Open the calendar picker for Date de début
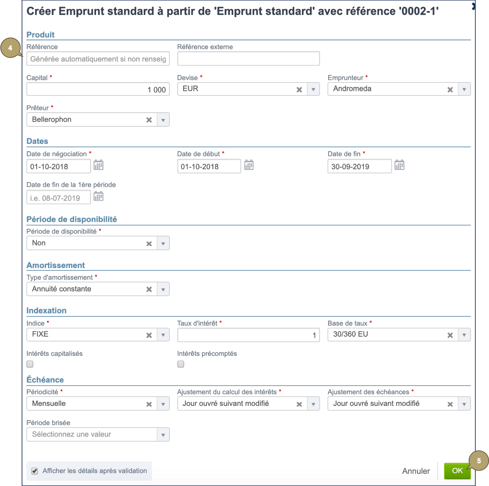Viewport: 489px width, 486px height. pyautogui.click(x=249, y=165)
